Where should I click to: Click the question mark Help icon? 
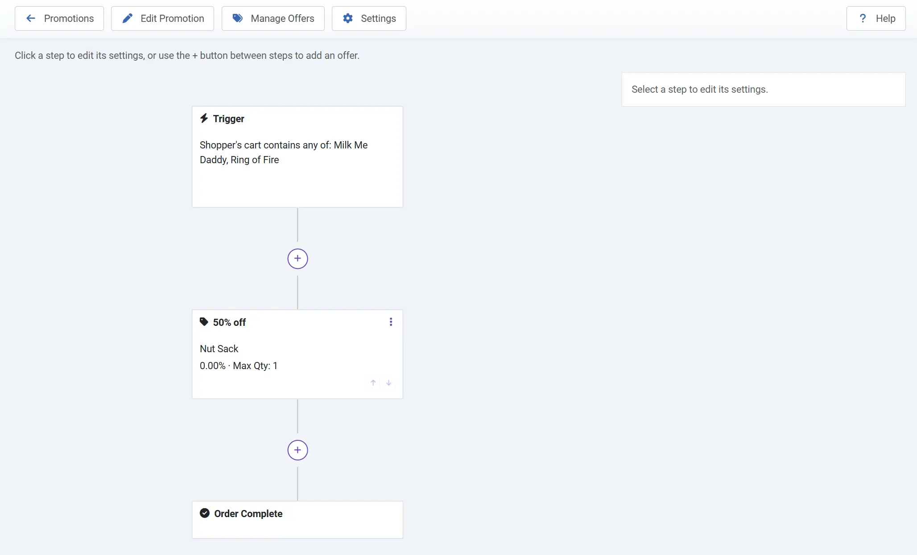point(863,18)
